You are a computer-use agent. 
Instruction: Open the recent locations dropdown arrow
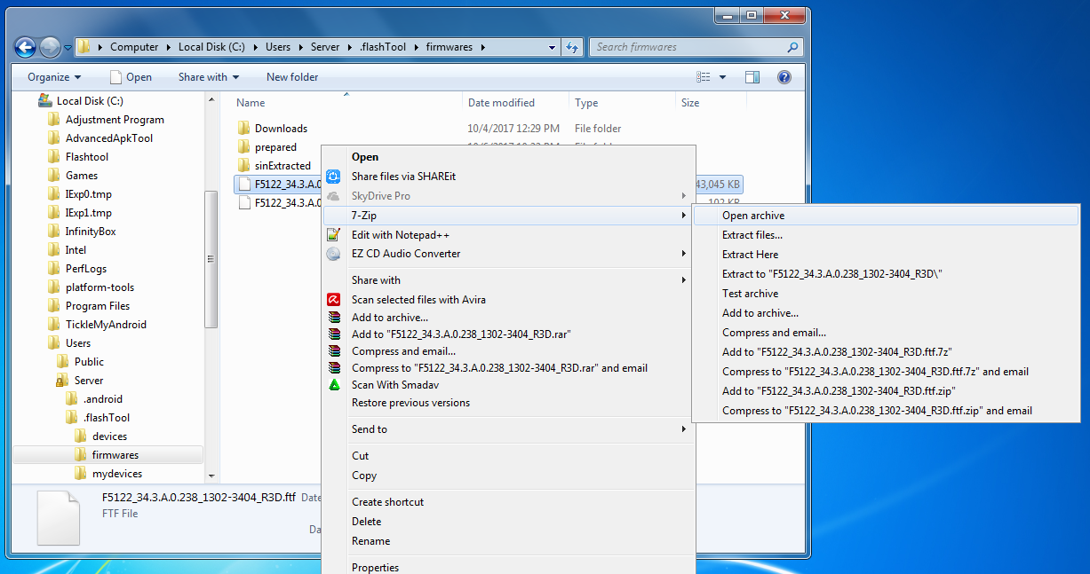coord(68,48)
